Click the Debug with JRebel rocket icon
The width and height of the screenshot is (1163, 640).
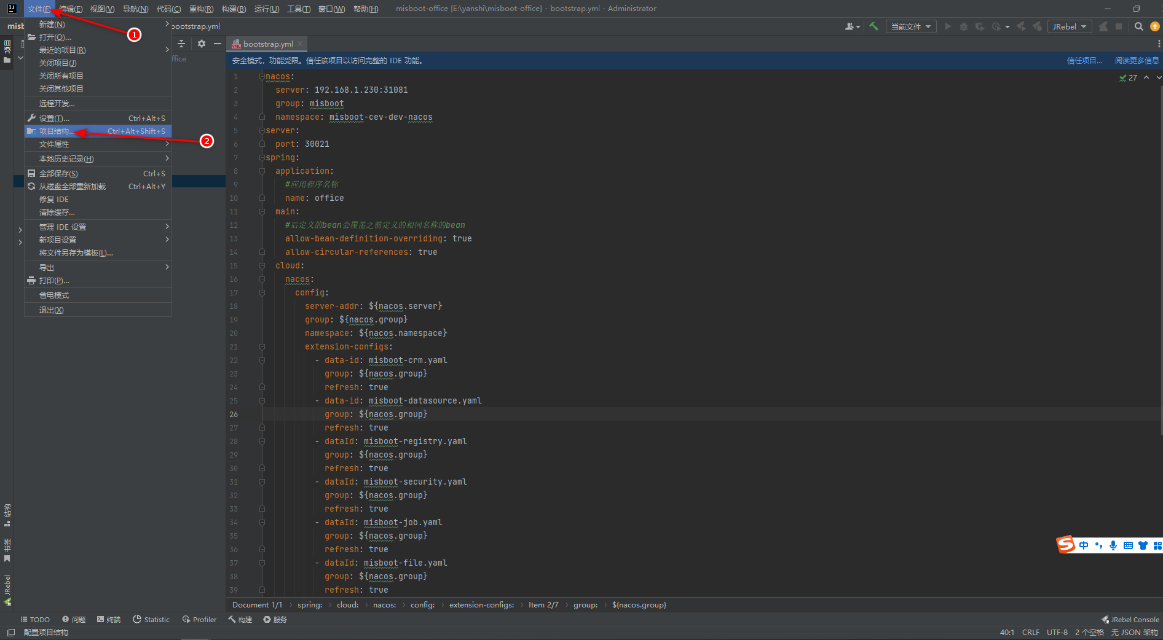tap(1038, 26)
